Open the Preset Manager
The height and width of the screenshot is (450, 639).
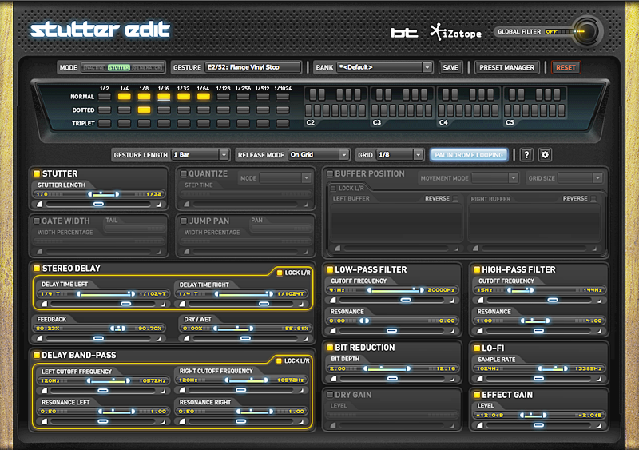tap(506, 67)
